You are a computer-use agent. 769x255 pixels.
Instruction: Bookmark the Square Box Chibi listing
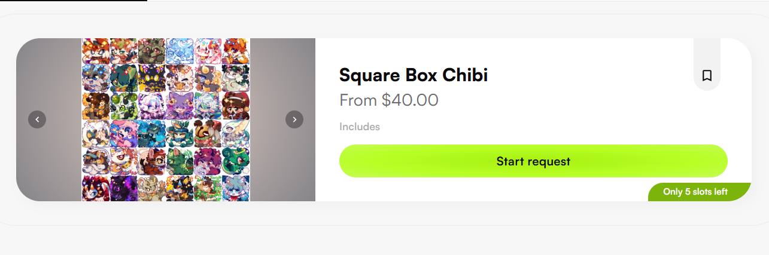707,76
